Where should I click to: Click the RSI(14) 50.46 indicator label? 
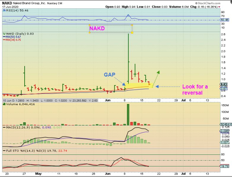pos(17,10)
